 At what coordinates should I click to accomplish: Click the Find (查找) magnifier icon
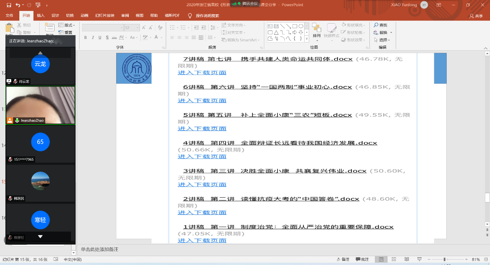(376, 25)
